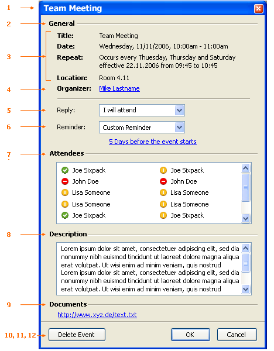Click the Delete Event button
274x351 pixels.
click(77, 335)
